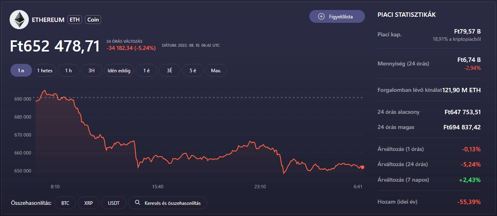Click the Mennyiség (24 órás) label
Viewport: 497px width, 216px height.
click(403, 63)
